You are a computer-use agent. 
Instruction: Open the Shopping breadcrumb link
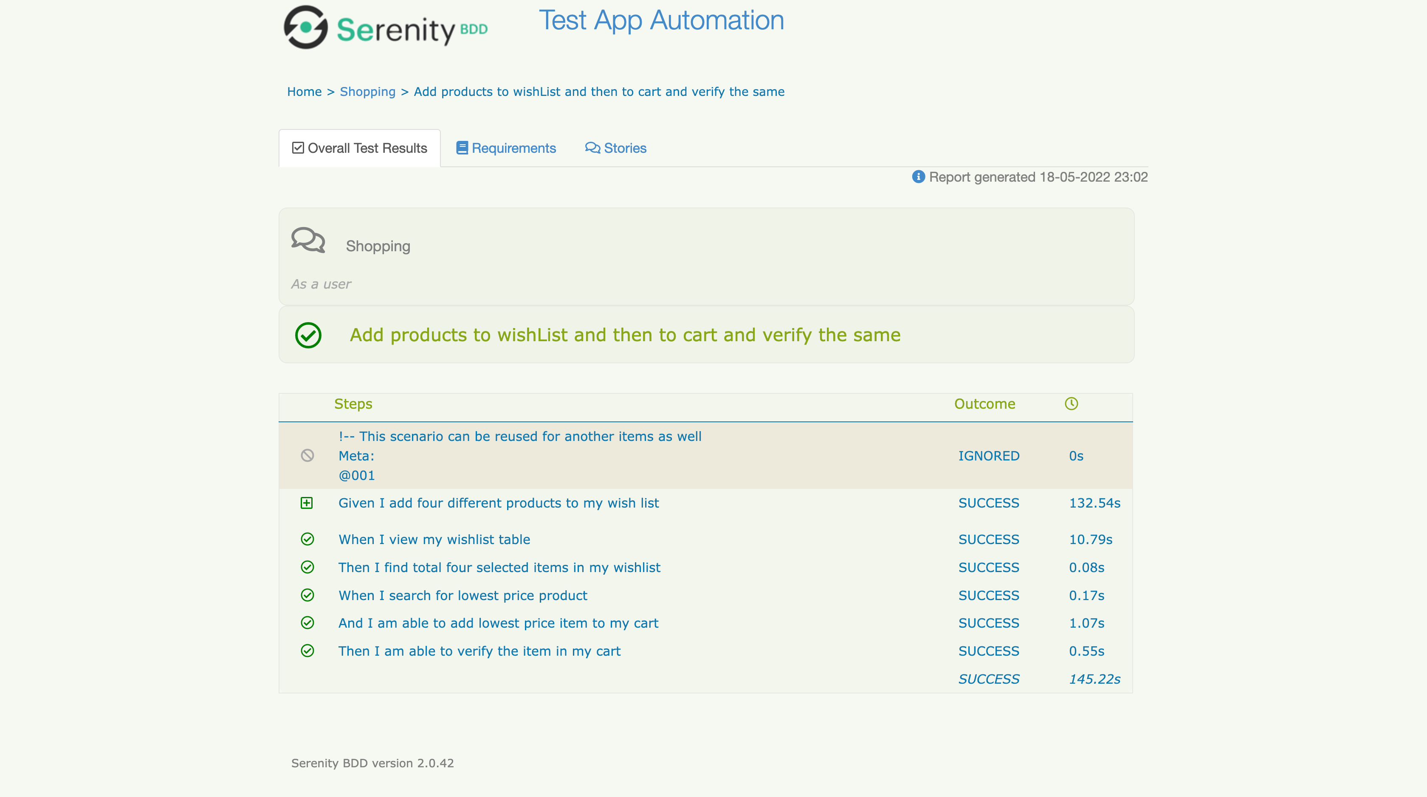[368, 92]
